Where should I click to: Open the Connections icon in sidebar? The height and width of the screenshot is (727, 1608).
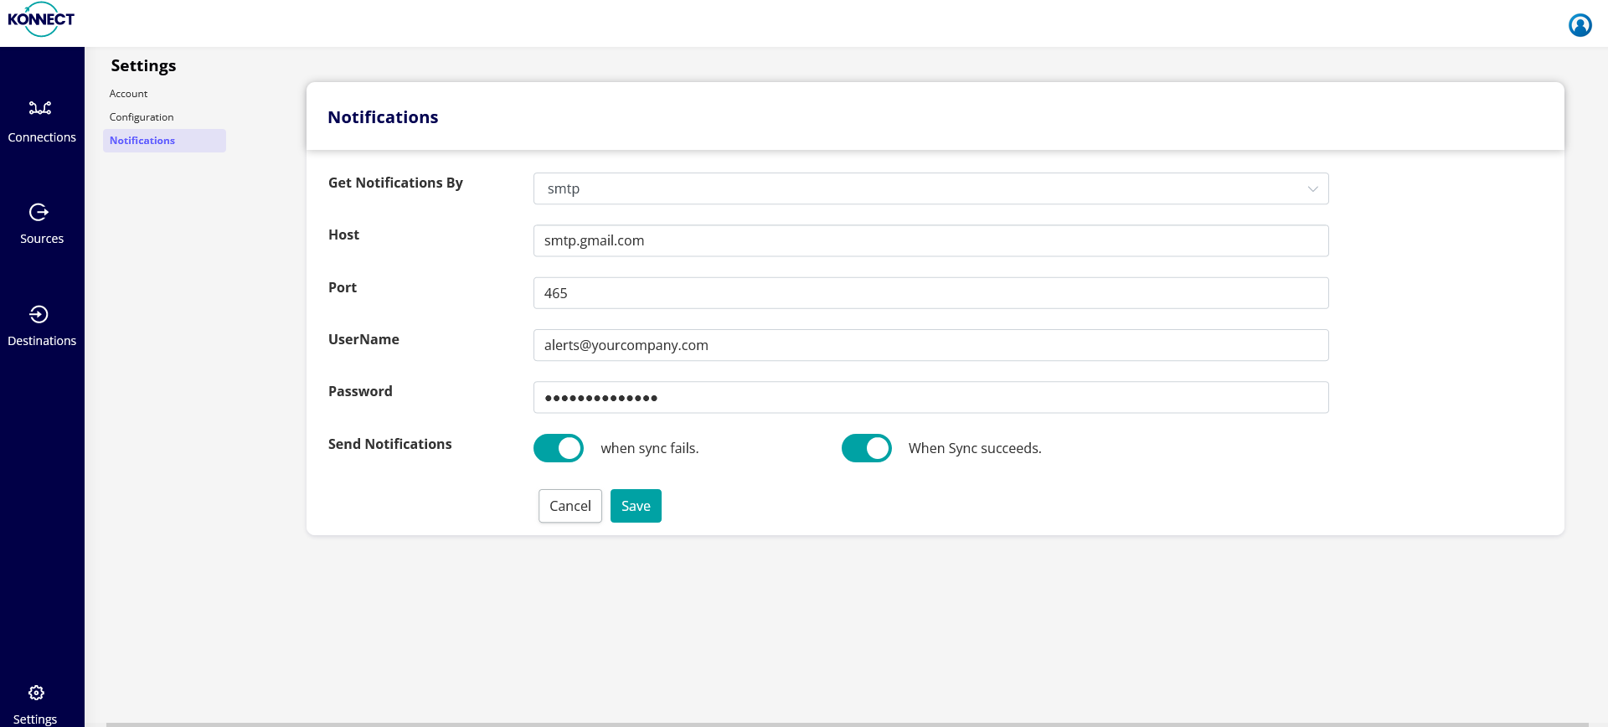[x=40, y=108]
